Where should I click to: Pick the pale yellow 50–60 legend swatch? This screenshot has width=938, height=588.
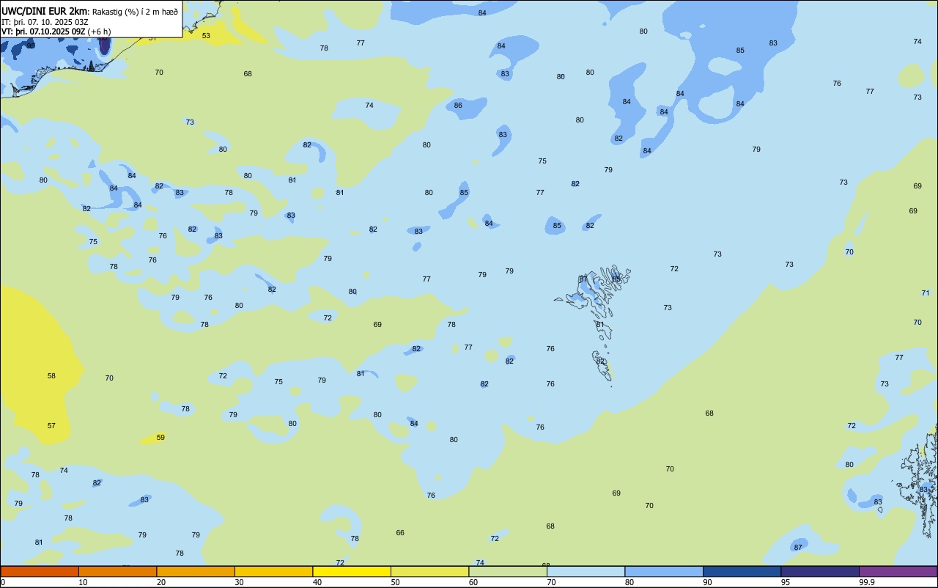[x=429, y=571]
